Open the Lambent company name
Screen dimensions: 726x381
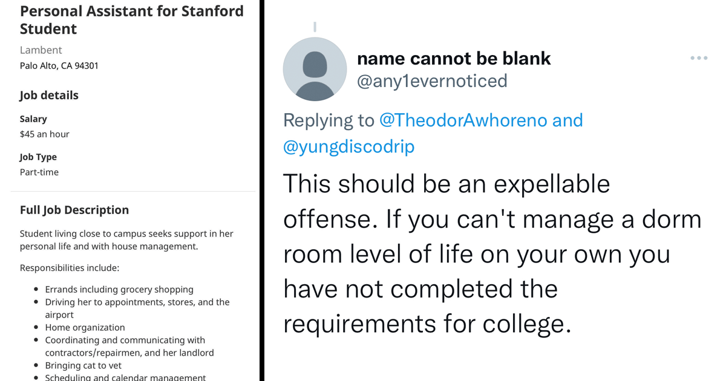41,50
